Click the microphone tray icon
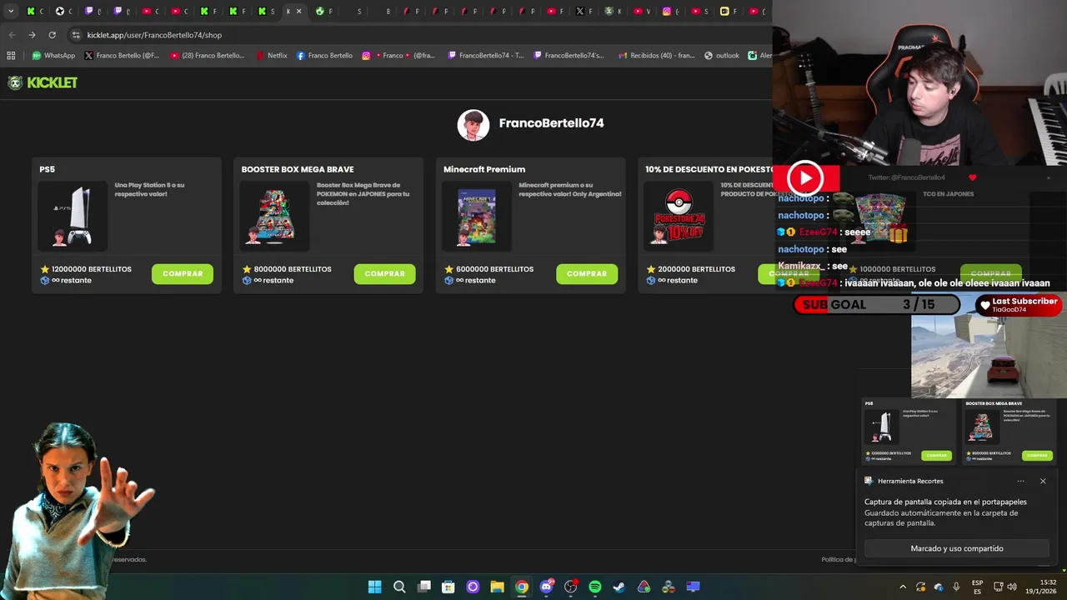 point(956,587)
